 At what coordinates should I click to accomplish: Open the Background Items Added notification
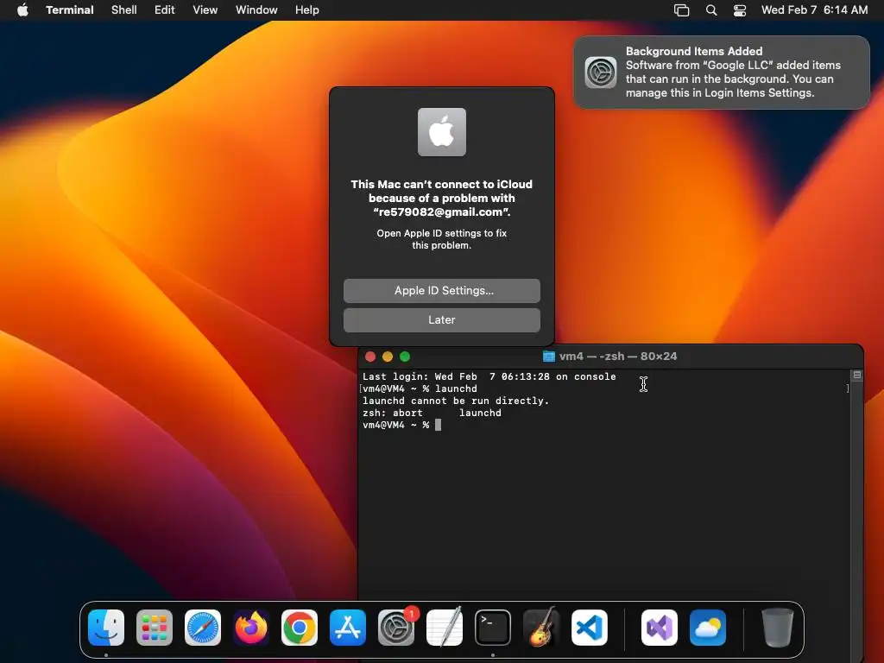pyautogui.click(x=722, y=73)
